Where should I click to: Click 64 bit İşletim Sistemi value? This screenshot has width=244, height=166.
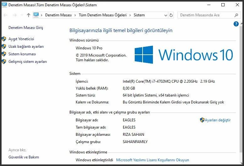[156, 95]
